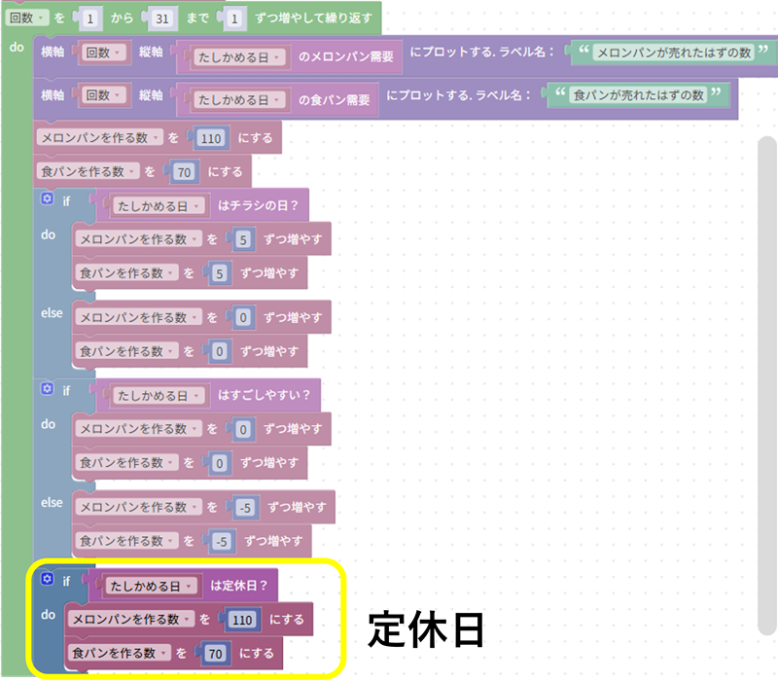The image size is (778, 681).
Task: Select the value 70 in the 定休日 block
Action: pyautogui.click(x=215, y=653)
